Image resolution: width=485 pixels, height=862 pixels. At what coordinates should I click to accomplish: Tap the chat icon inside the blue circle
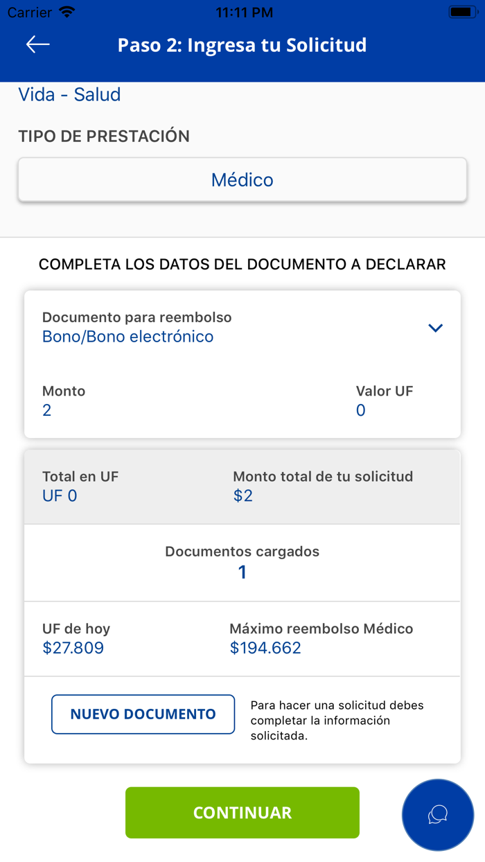point(438,814)
